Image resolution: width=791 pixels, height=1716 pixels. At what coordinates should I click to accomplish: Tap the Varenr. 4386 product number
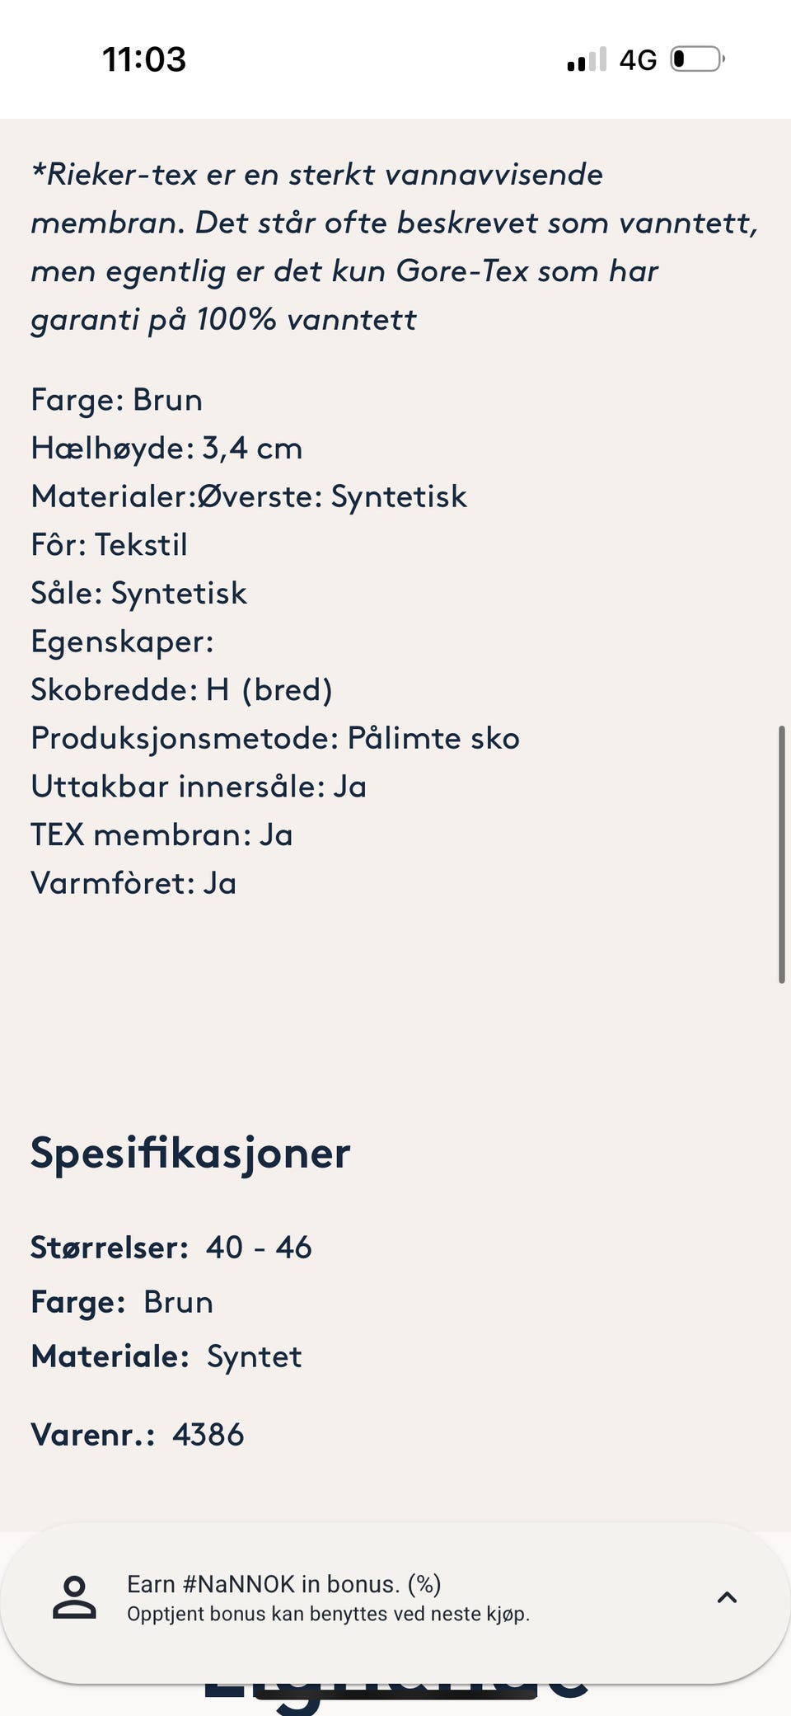[x=138, y=1435]
